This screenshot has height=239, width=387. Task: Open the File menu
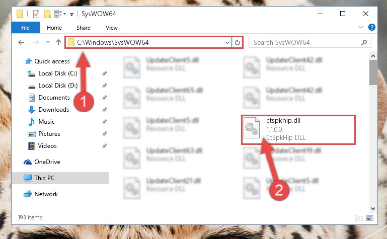(x=26, y=27)
